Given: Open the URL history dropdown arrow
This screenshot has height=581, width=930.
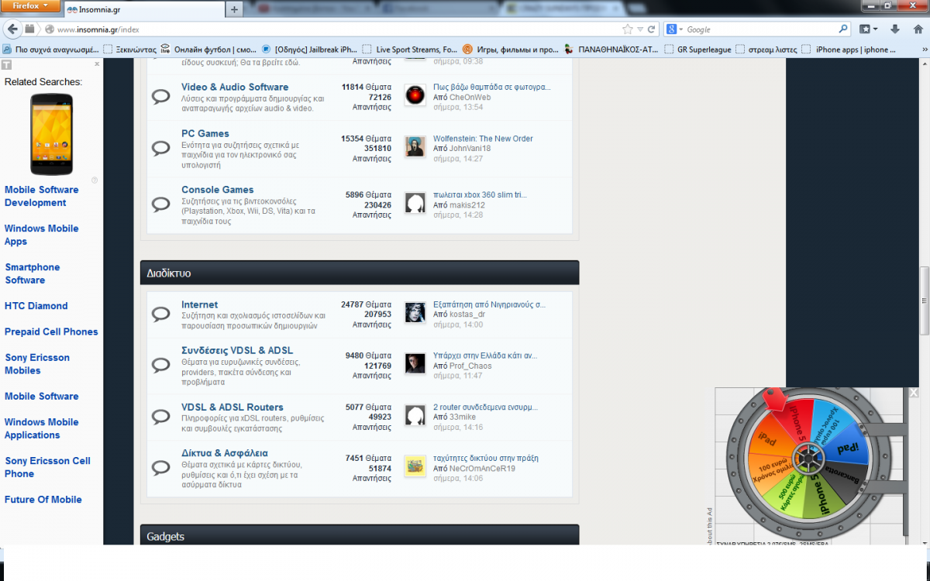Looking at the screenshot, I should click(x=640, y=29).
